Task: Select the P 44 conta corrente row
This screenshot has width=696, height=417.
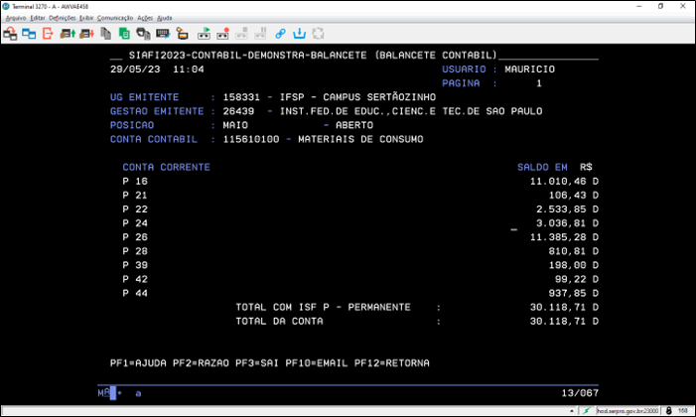Action: 360,293
